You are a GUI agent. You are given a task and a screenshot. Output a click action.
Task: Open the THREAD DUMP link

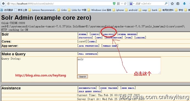tap(110, 46)
